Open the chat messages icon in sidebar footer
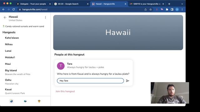 [x=25, y=101]
